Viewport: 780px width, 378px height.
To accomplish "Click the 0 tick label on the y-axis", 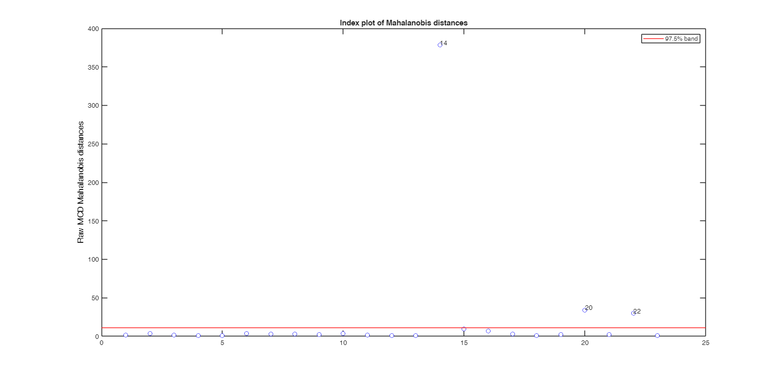I will (x=96, y=337).
